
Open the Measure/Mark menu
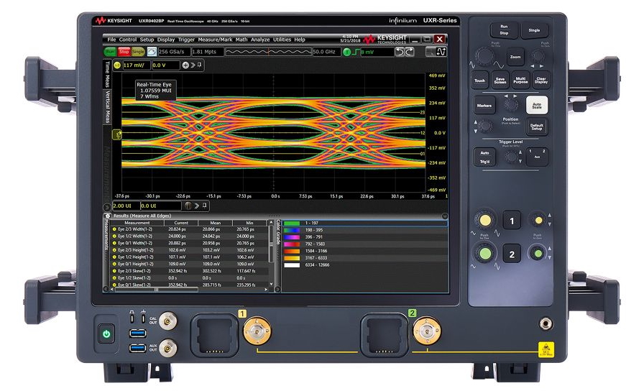click(x=215, y=40)
